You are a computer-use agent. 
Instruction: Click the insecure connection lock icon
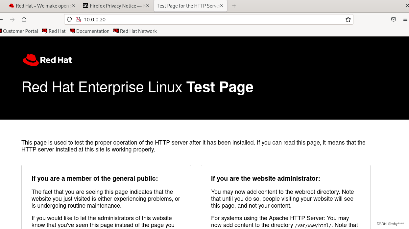click(x=78, y=19)
